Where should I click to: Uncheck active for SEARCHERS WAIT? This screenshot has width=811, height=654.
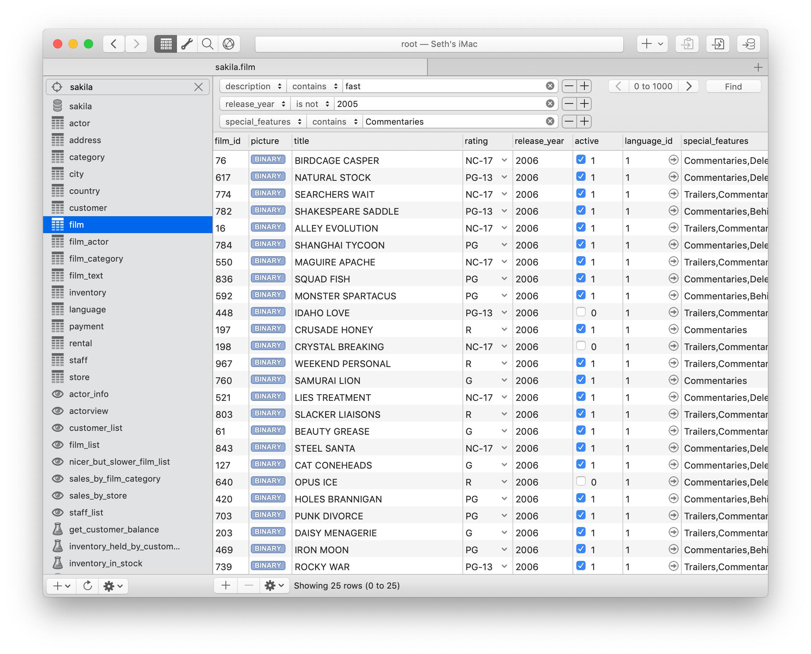point(581,194)
